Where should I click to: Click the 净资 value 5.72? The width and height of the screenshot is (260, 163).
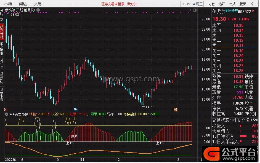(x=240, y=108)
